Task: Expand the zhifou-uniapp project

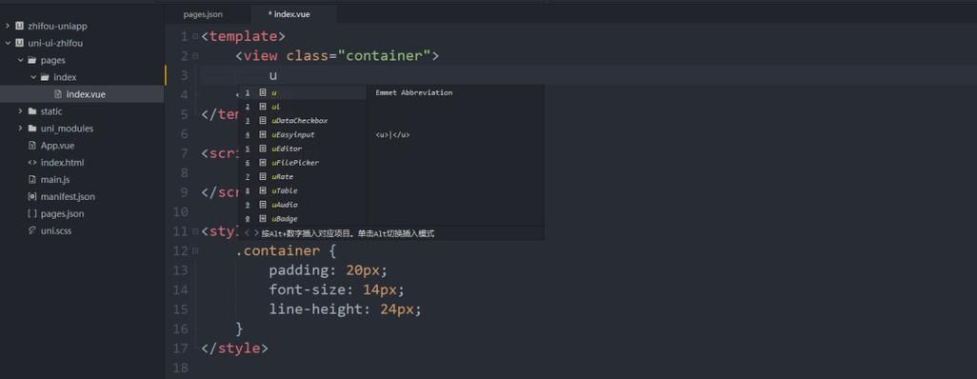Action: (x=8, y=26)
